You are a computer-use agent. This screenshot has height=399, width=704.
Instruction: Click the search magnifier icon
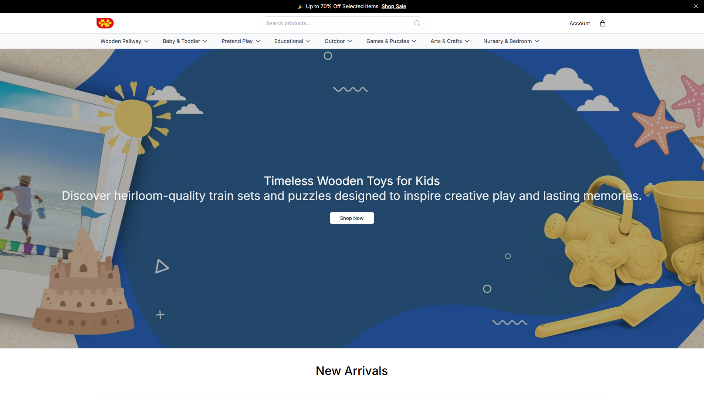point(417,23)
